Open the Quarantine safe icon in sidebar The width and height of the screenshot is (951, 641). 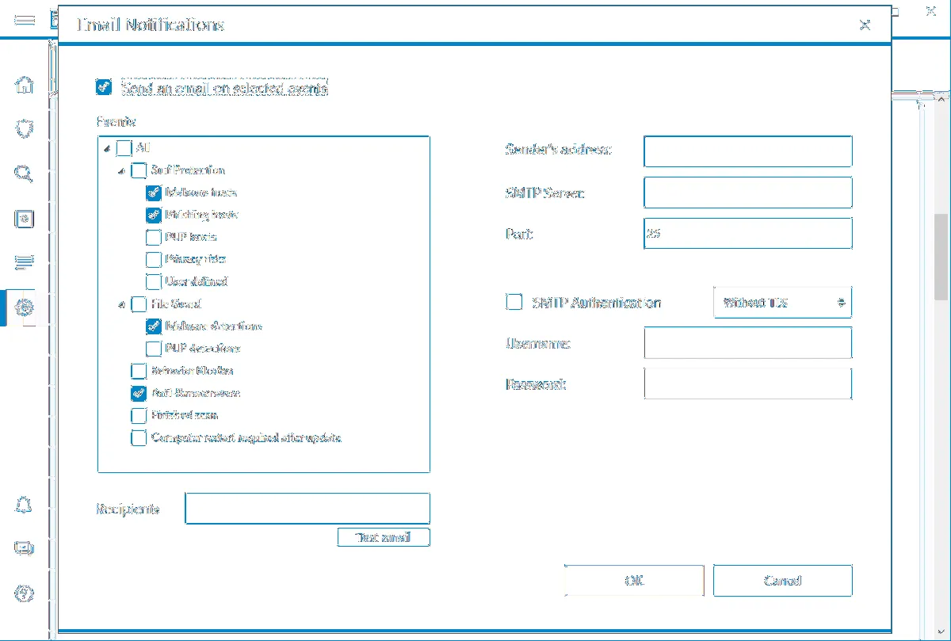click(x=25, y=219)
